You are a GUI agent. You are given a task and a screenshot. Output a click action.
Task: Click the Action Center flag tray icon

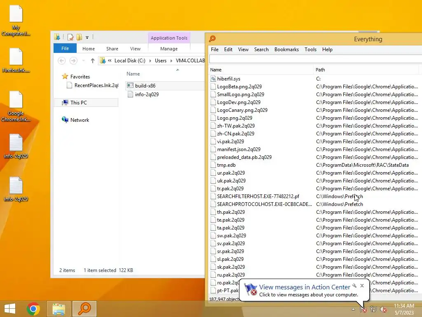(363, 309)
